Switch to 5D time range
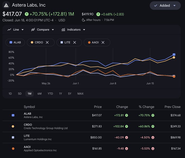185x158 pixels. [x=20, y=94]
